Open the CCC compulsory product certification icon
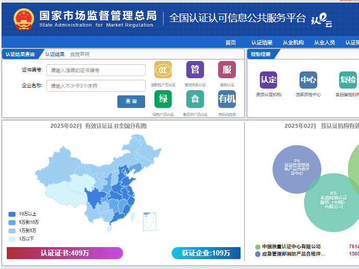The image size is (359, 269). (x=163, y=70)
